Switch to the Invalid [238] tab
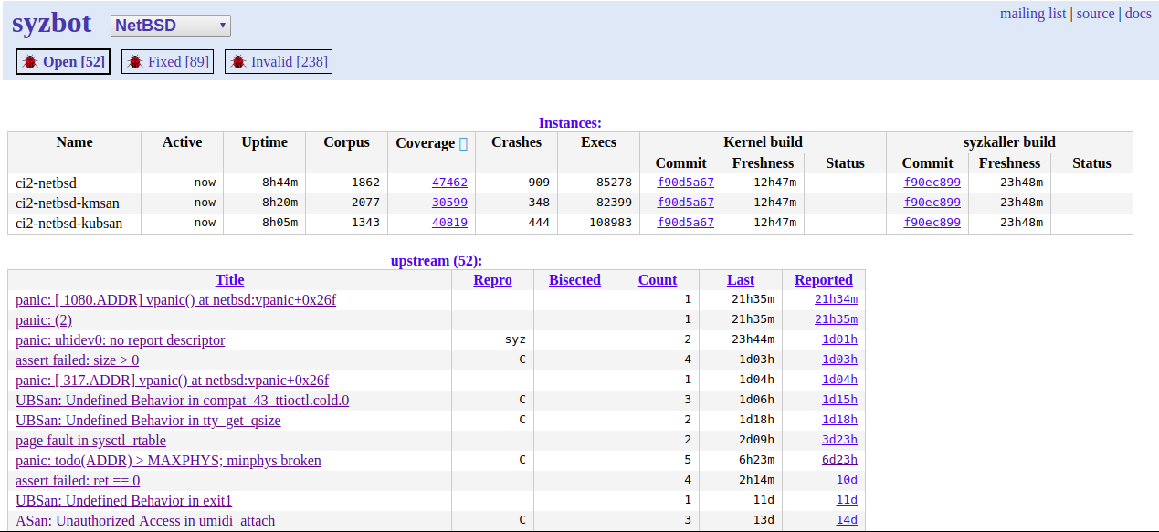 click(278, 62)
